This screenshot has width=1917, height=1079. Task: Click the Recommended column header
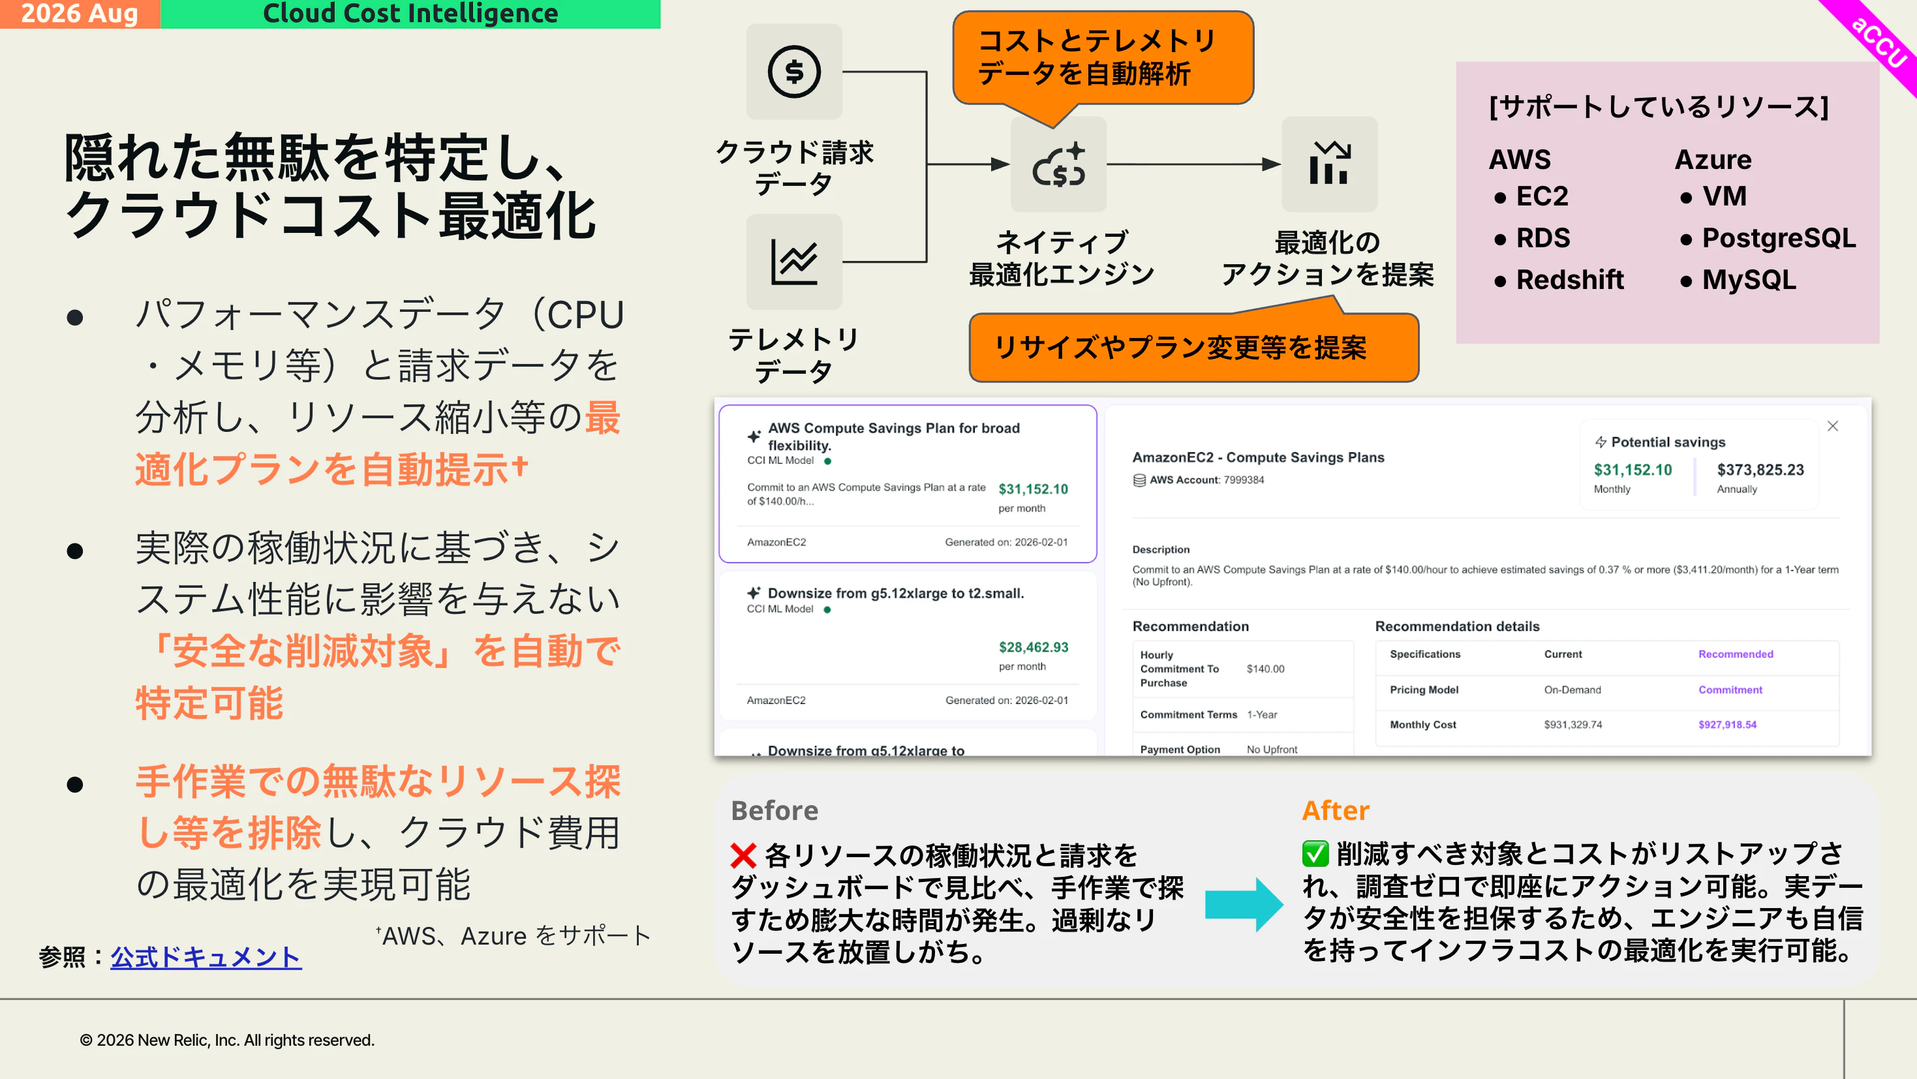pyautogui.click(x=1736, y=654)
